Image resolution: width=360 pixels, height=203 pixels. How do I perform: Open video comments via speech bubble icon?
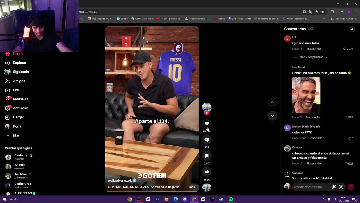207,140
